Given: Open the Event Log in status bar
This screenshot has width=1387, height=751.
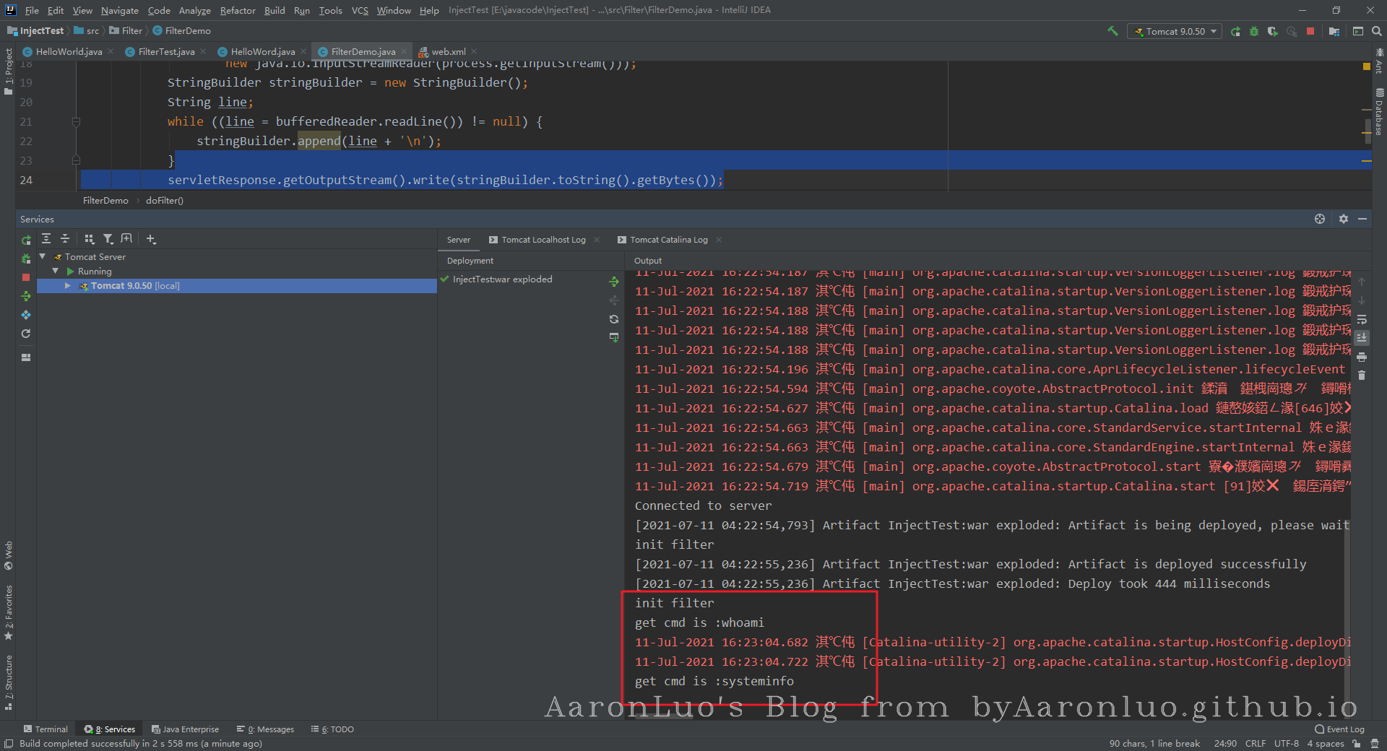Looking at the screenshot, I should 1340,729.
